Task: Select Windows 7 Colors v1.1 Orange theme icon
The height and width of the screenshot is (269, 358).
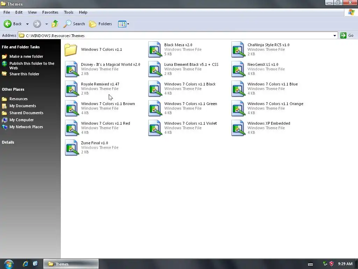Action: 238,108
